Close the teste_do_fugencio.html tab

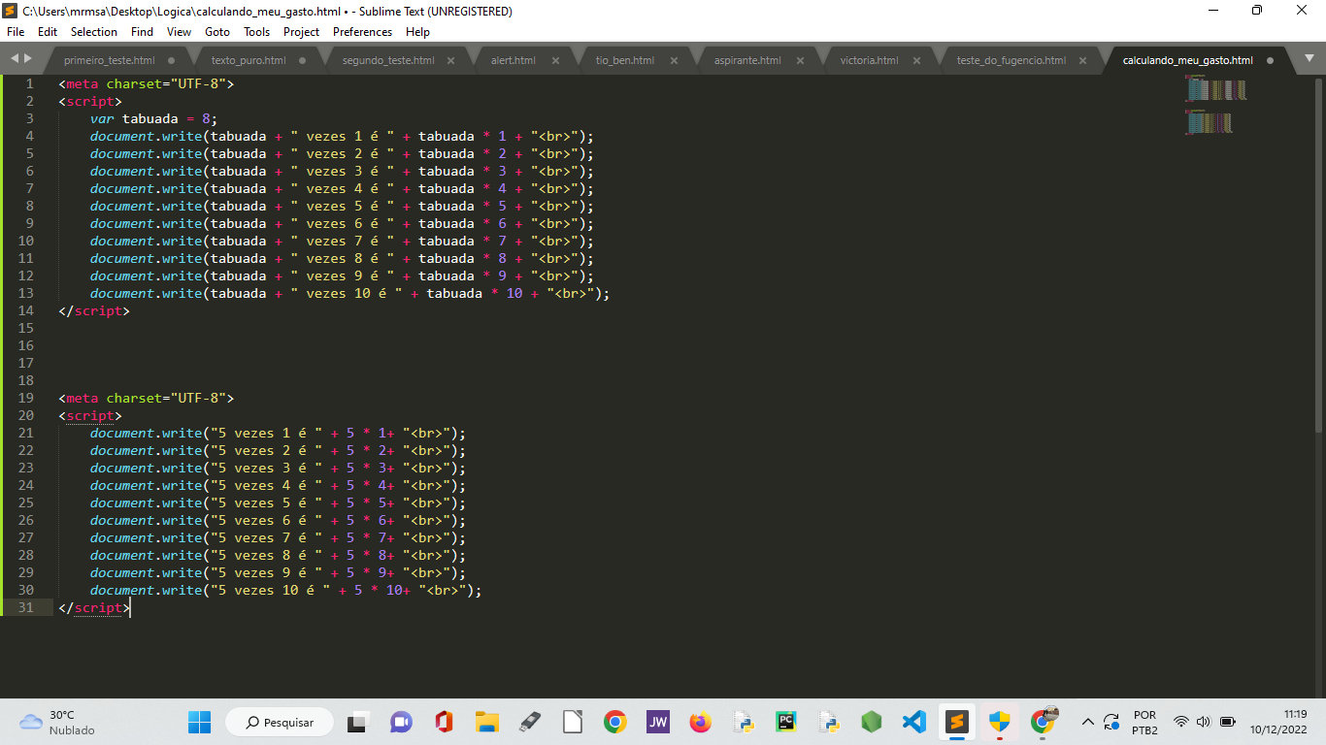pos(1084,60)
